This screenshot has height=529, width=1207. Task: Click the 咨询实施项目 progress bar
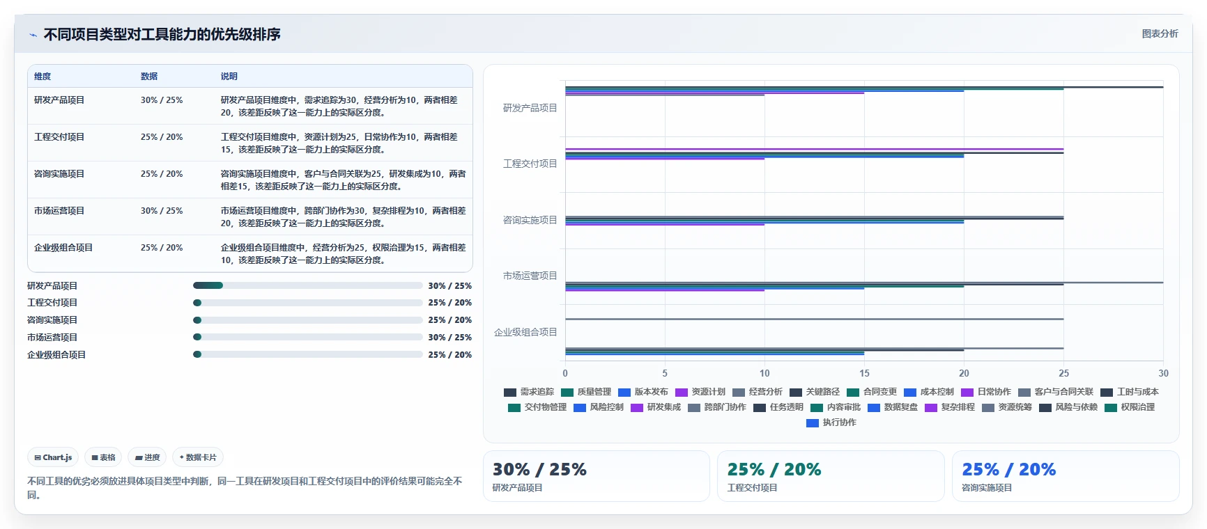click(308, 320)
